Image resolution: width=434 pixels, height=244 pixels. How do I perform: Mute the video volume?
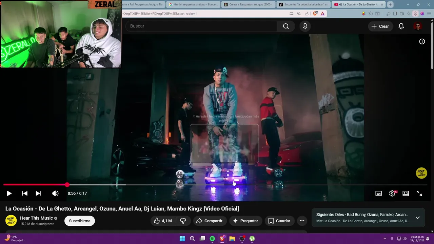pos(55,193)
